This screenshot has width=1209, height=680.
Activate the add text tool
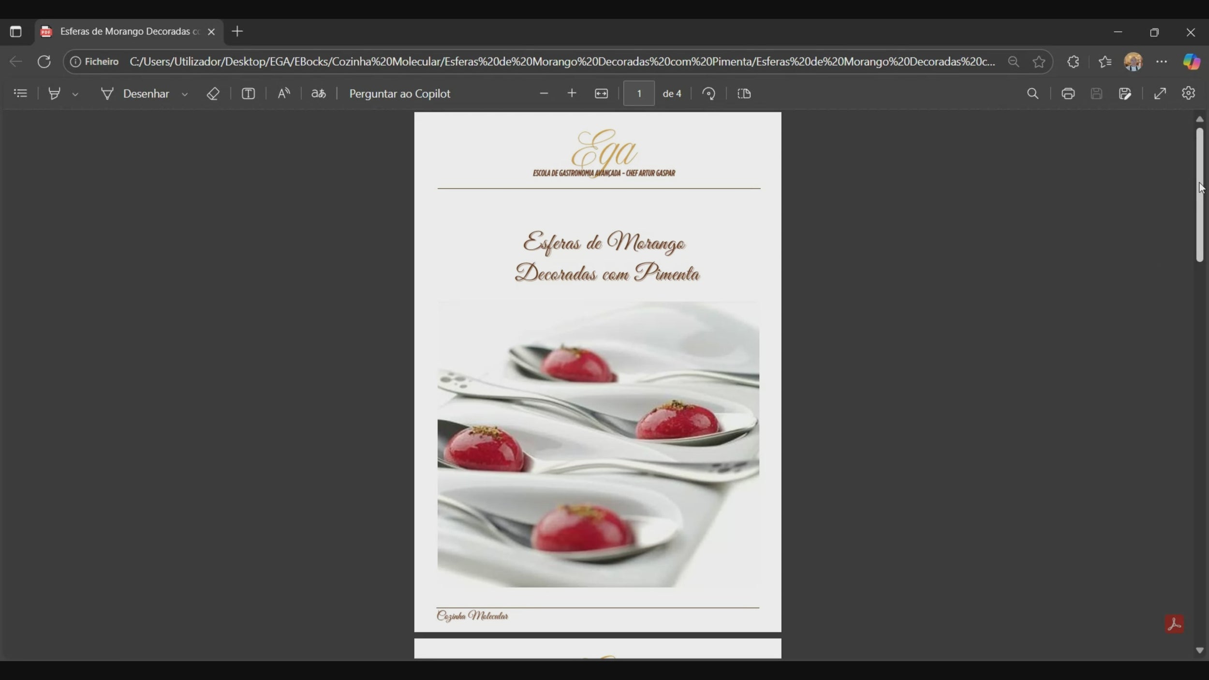248,93
